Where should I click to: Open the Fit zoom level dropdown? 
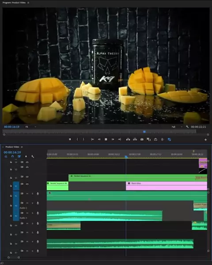pos(31,127)
